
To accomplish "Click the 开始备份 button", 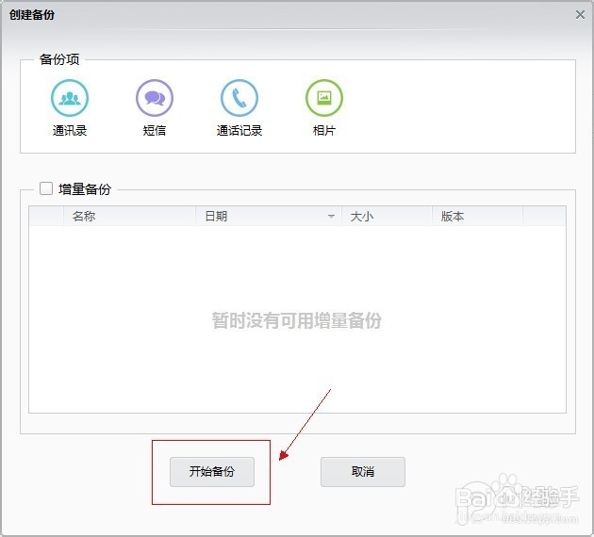I will coord(212,472).
